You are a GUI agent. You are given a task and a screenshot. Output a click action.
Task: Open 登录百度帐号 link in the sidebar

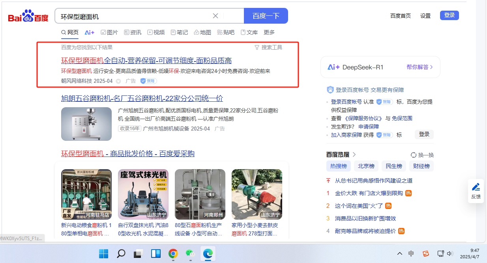click(347, 102)
